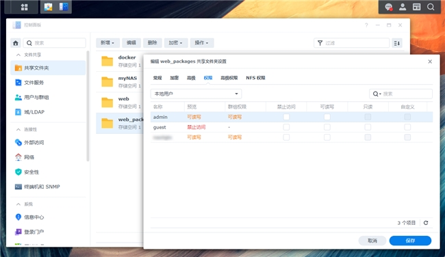
Task: Click the 删除 toolbar button
Action: click(x=153, y=43)
